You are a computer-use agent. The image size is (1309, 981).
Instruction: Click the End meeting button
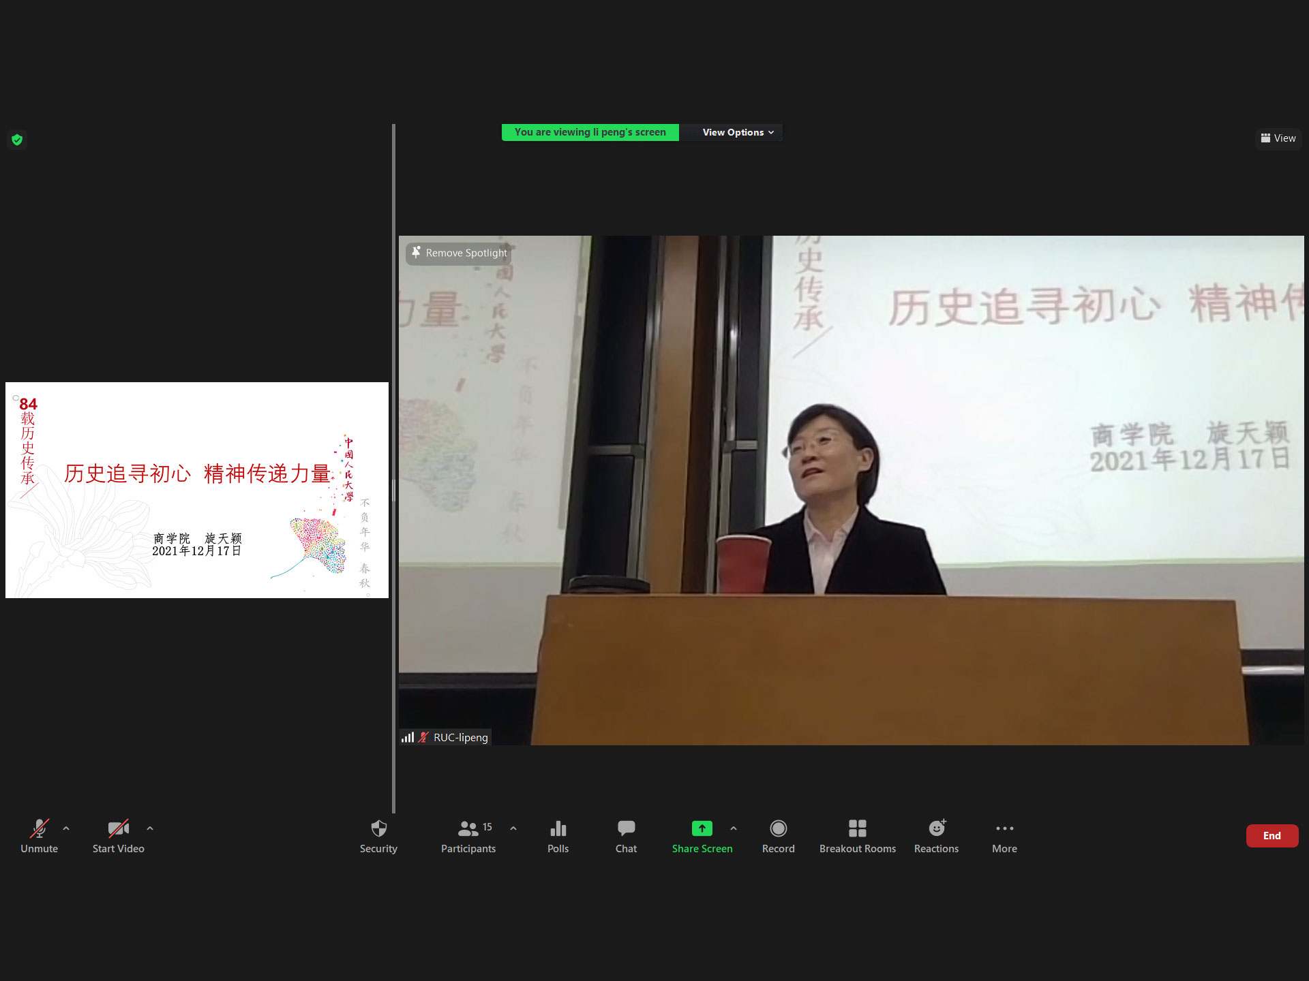[x=1272, y=836]
